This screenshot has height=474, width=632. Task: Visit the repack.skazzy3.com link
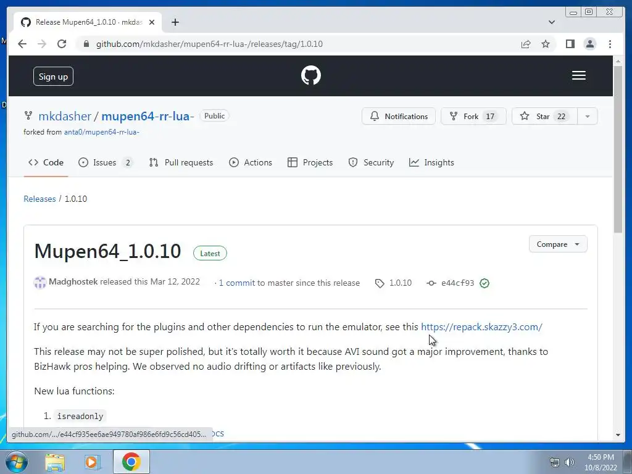481,327
